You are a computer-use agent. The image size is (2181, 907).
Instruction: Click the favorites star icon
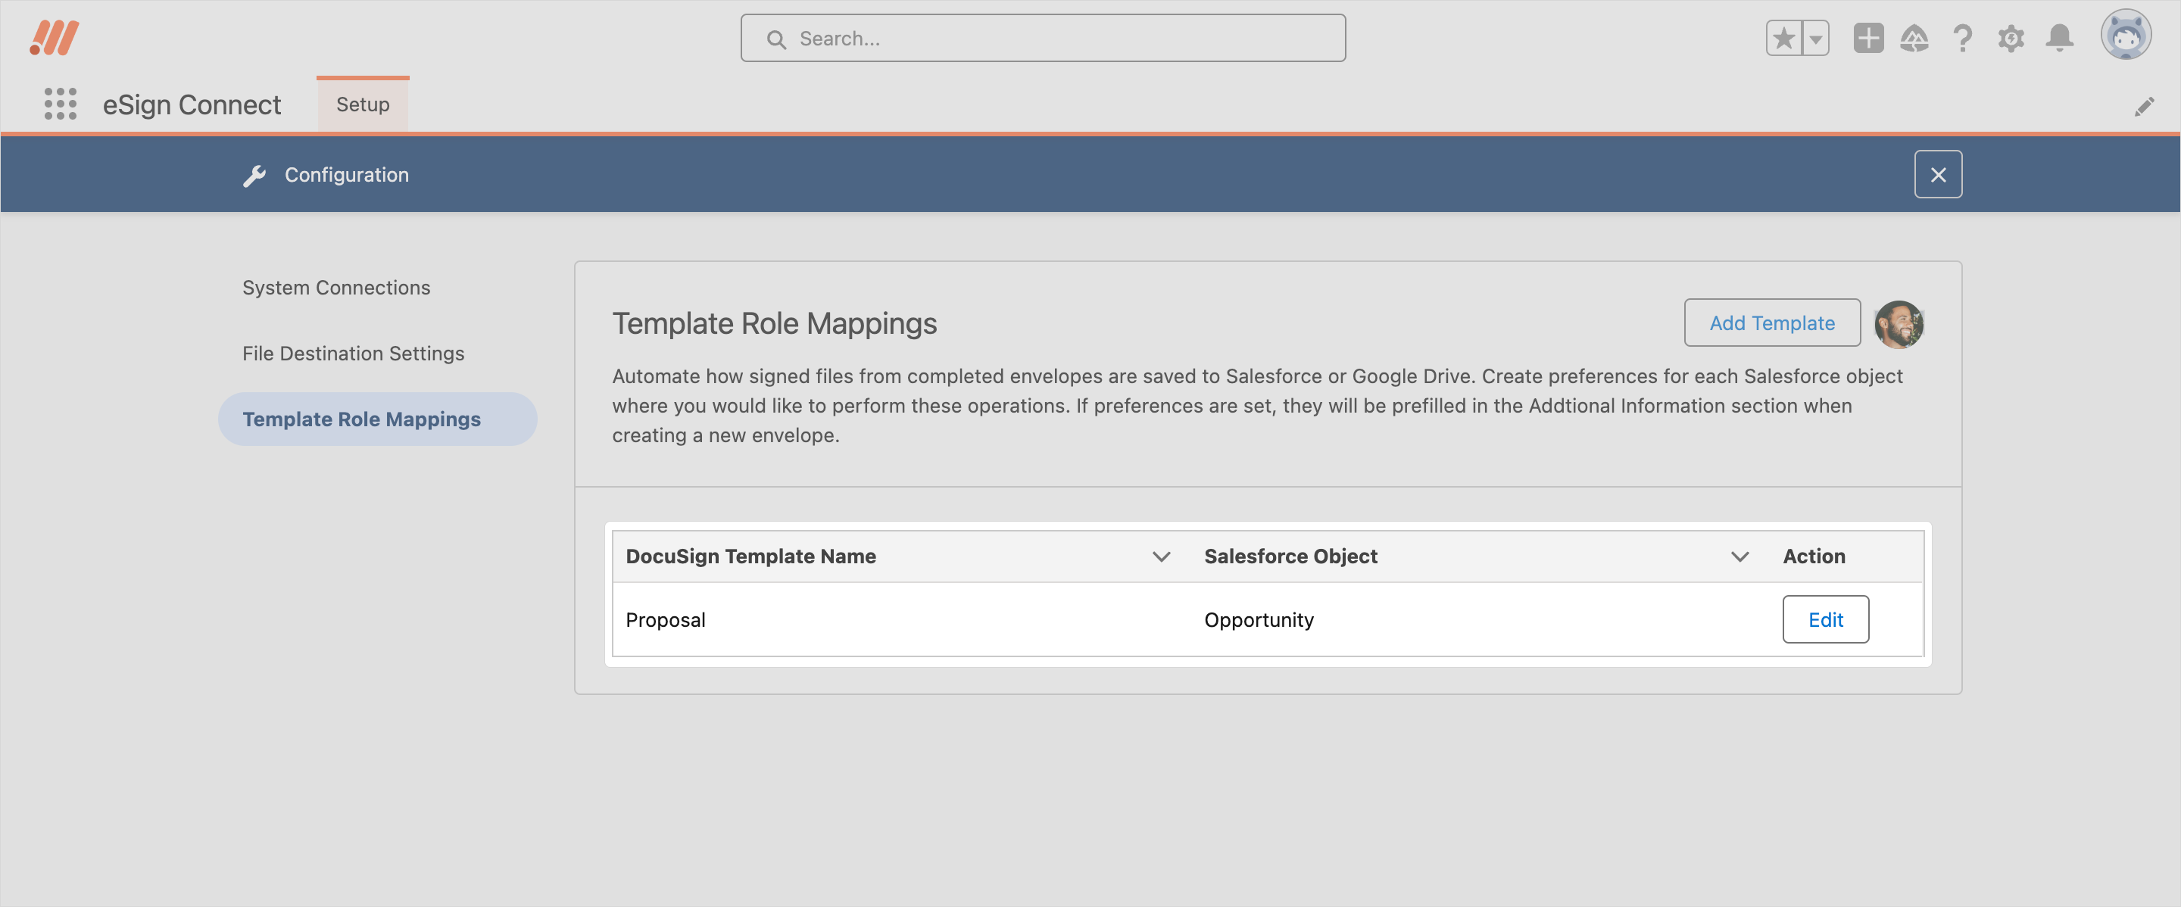[x=1783, y=38]
